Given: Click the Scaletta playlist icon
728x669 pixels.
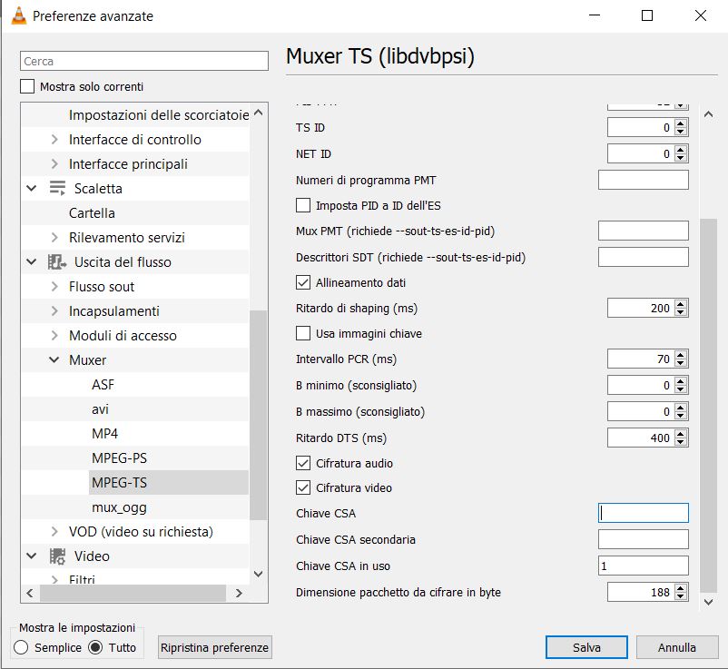Looking at the screenshot, I should point(57,189).
